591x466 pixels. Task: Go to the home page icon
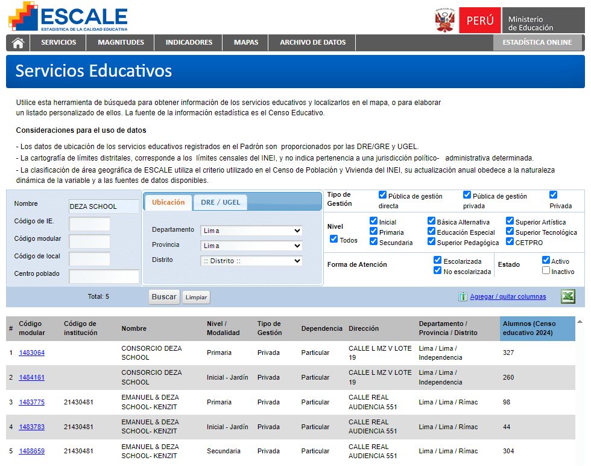click(17, 43)
